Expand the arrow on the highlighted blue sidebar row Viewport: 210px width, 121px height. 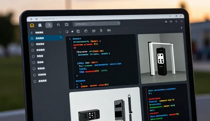click(x=61, y=37)
